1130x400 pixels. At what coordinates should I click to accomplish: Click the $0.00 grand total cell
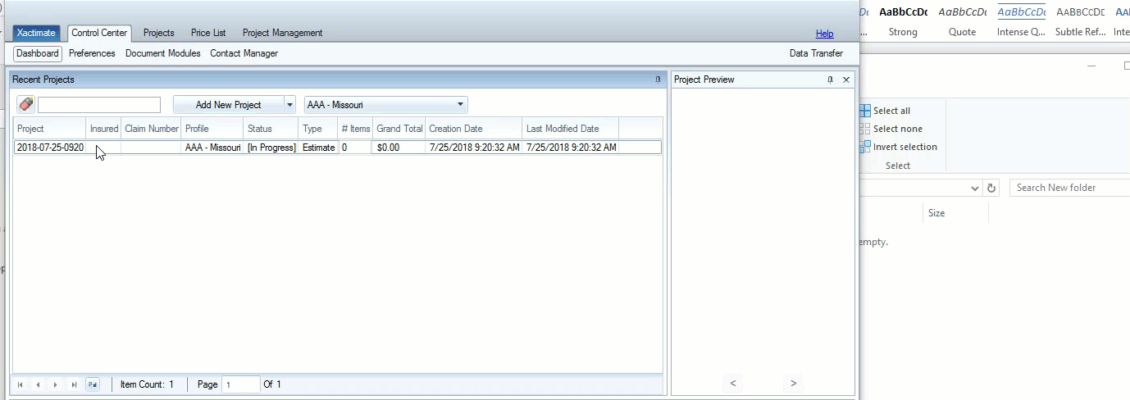click(x=399, y=148)
